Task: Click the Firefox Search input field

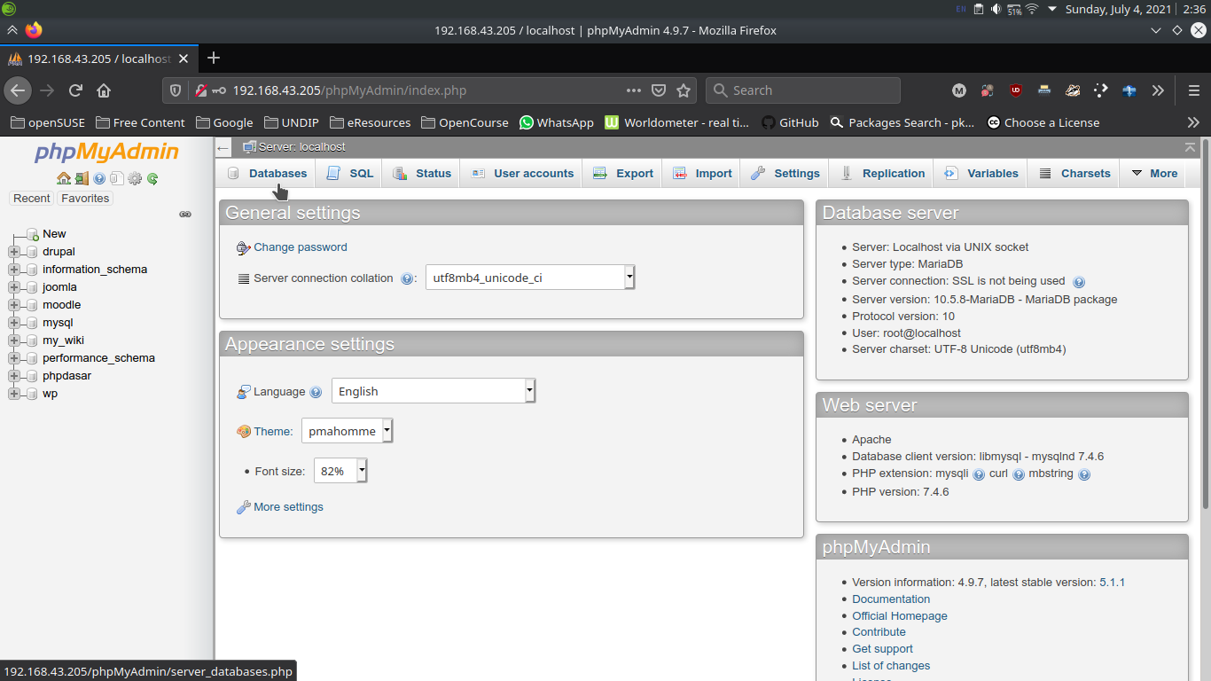Action: [802, 90]
